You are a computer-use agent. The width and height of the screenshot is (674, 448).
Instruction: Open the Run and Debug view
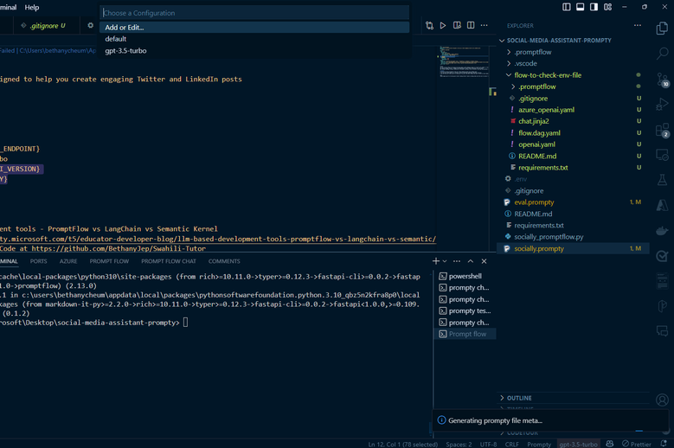662,105
